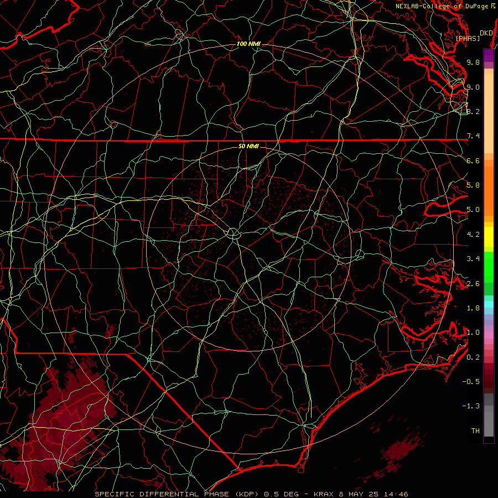498x498 pixels.
Task: Click the 0.2 legend value
Action: (473, 357)
